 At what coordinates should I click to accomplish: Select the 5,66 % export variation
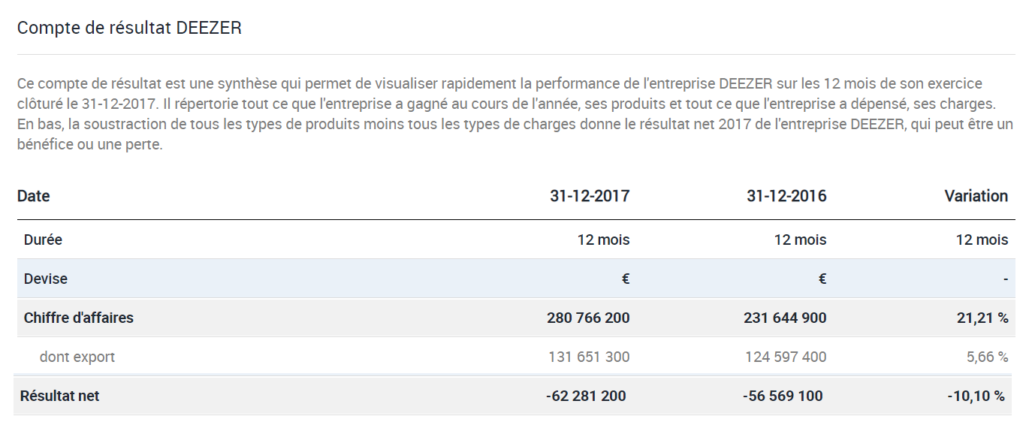tap(987, 357)
